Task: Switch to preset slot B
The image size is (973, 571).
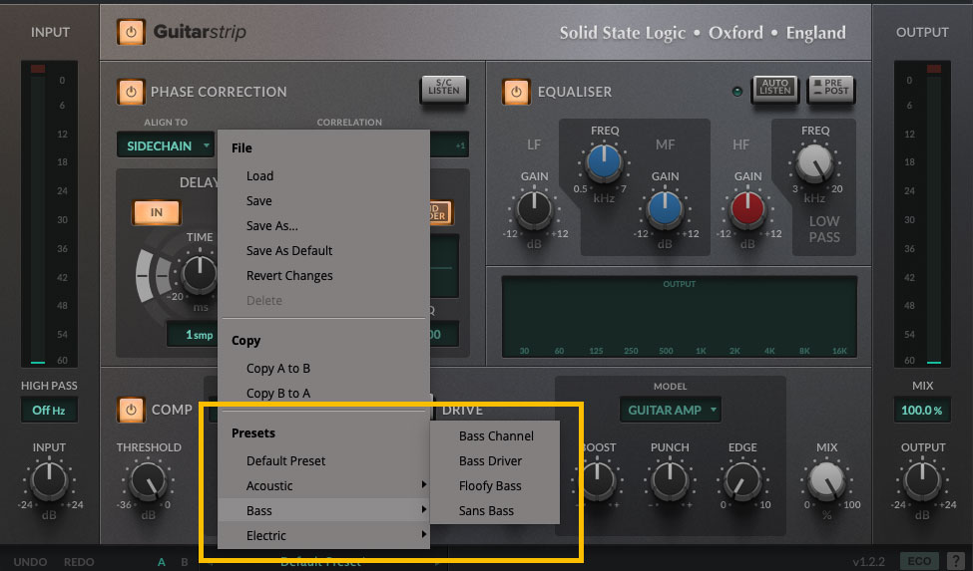Action: click(185, 562)
